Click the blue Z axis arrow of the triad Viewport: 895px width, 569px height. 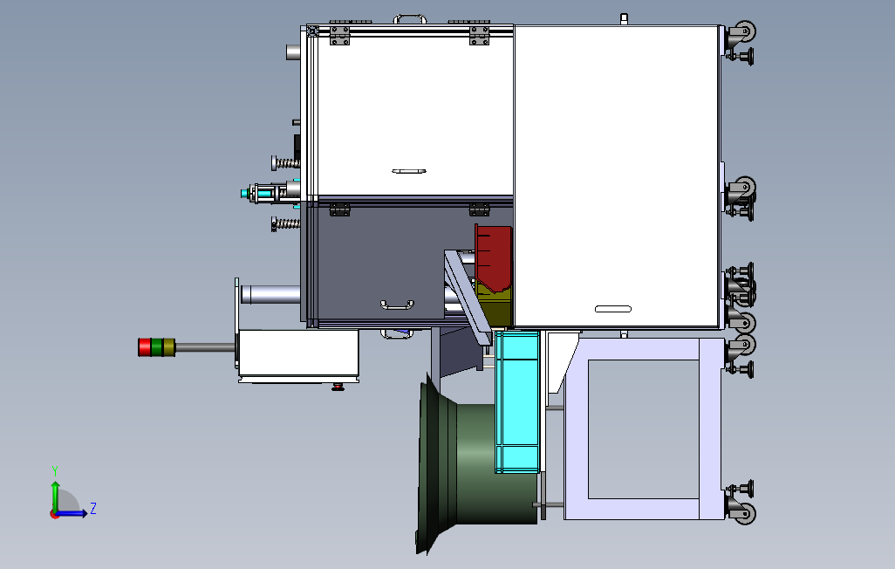[x=73, y=514]
